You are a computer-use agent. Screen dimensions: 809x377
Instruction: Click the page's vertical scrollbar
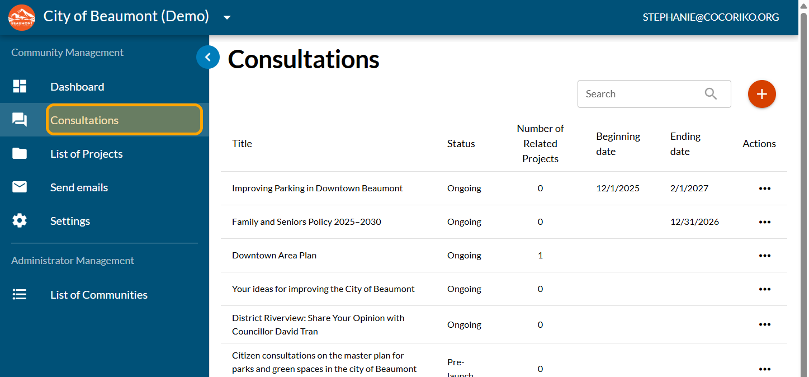[x=803, y=168]
